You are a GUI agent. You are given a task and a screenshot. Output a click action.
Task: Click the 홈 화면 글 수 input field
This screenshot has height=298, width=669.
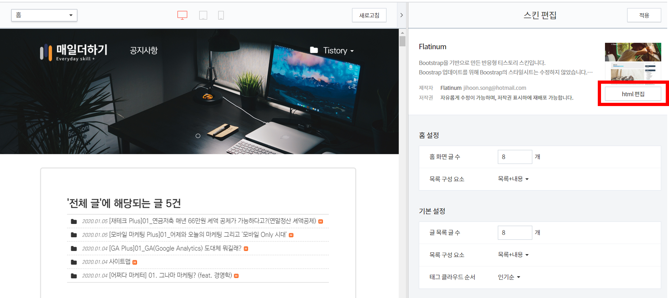515,157
